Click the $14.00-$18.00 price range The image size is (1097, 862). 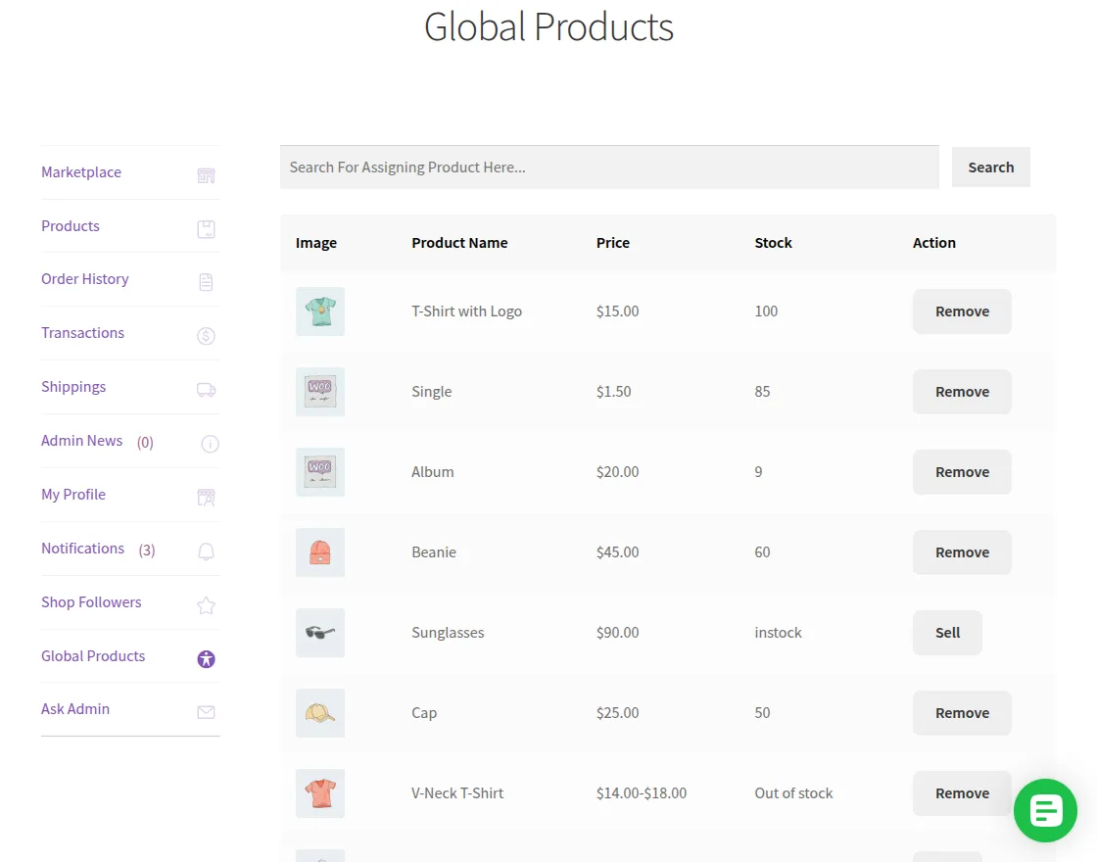(x=642, y=793)
